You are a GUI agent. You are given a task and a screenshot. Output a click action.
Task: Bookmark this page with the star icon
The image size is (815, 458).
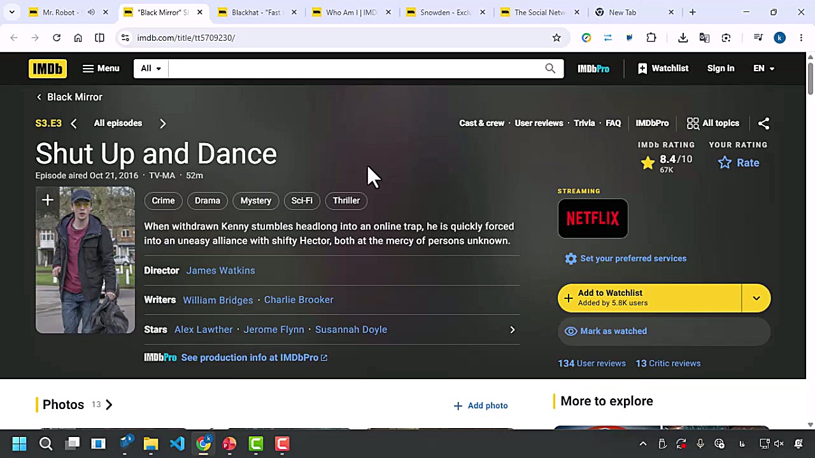tap(556, 38)
